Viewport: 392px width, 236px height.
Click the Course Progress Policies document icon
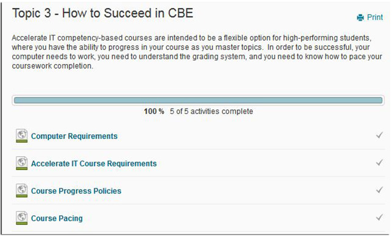pyautogui.click(x=22, y=190)
